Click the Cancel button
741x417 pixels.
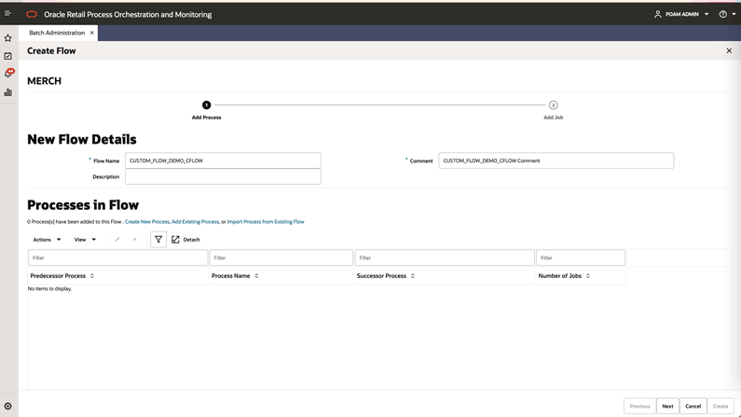coord(693,406)
